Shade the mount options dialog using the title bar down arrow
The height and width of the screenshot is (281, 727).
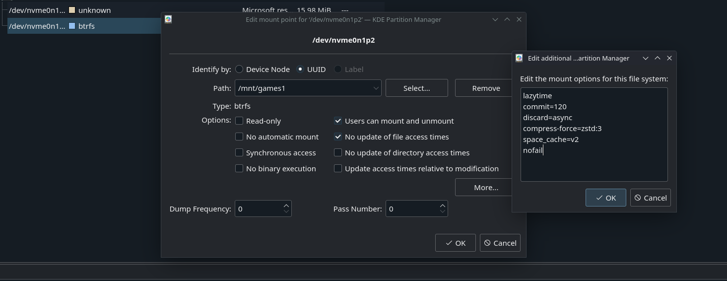[645, 58]
